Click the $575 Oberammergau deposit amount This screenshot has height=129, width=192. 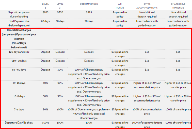click(89, 12)
